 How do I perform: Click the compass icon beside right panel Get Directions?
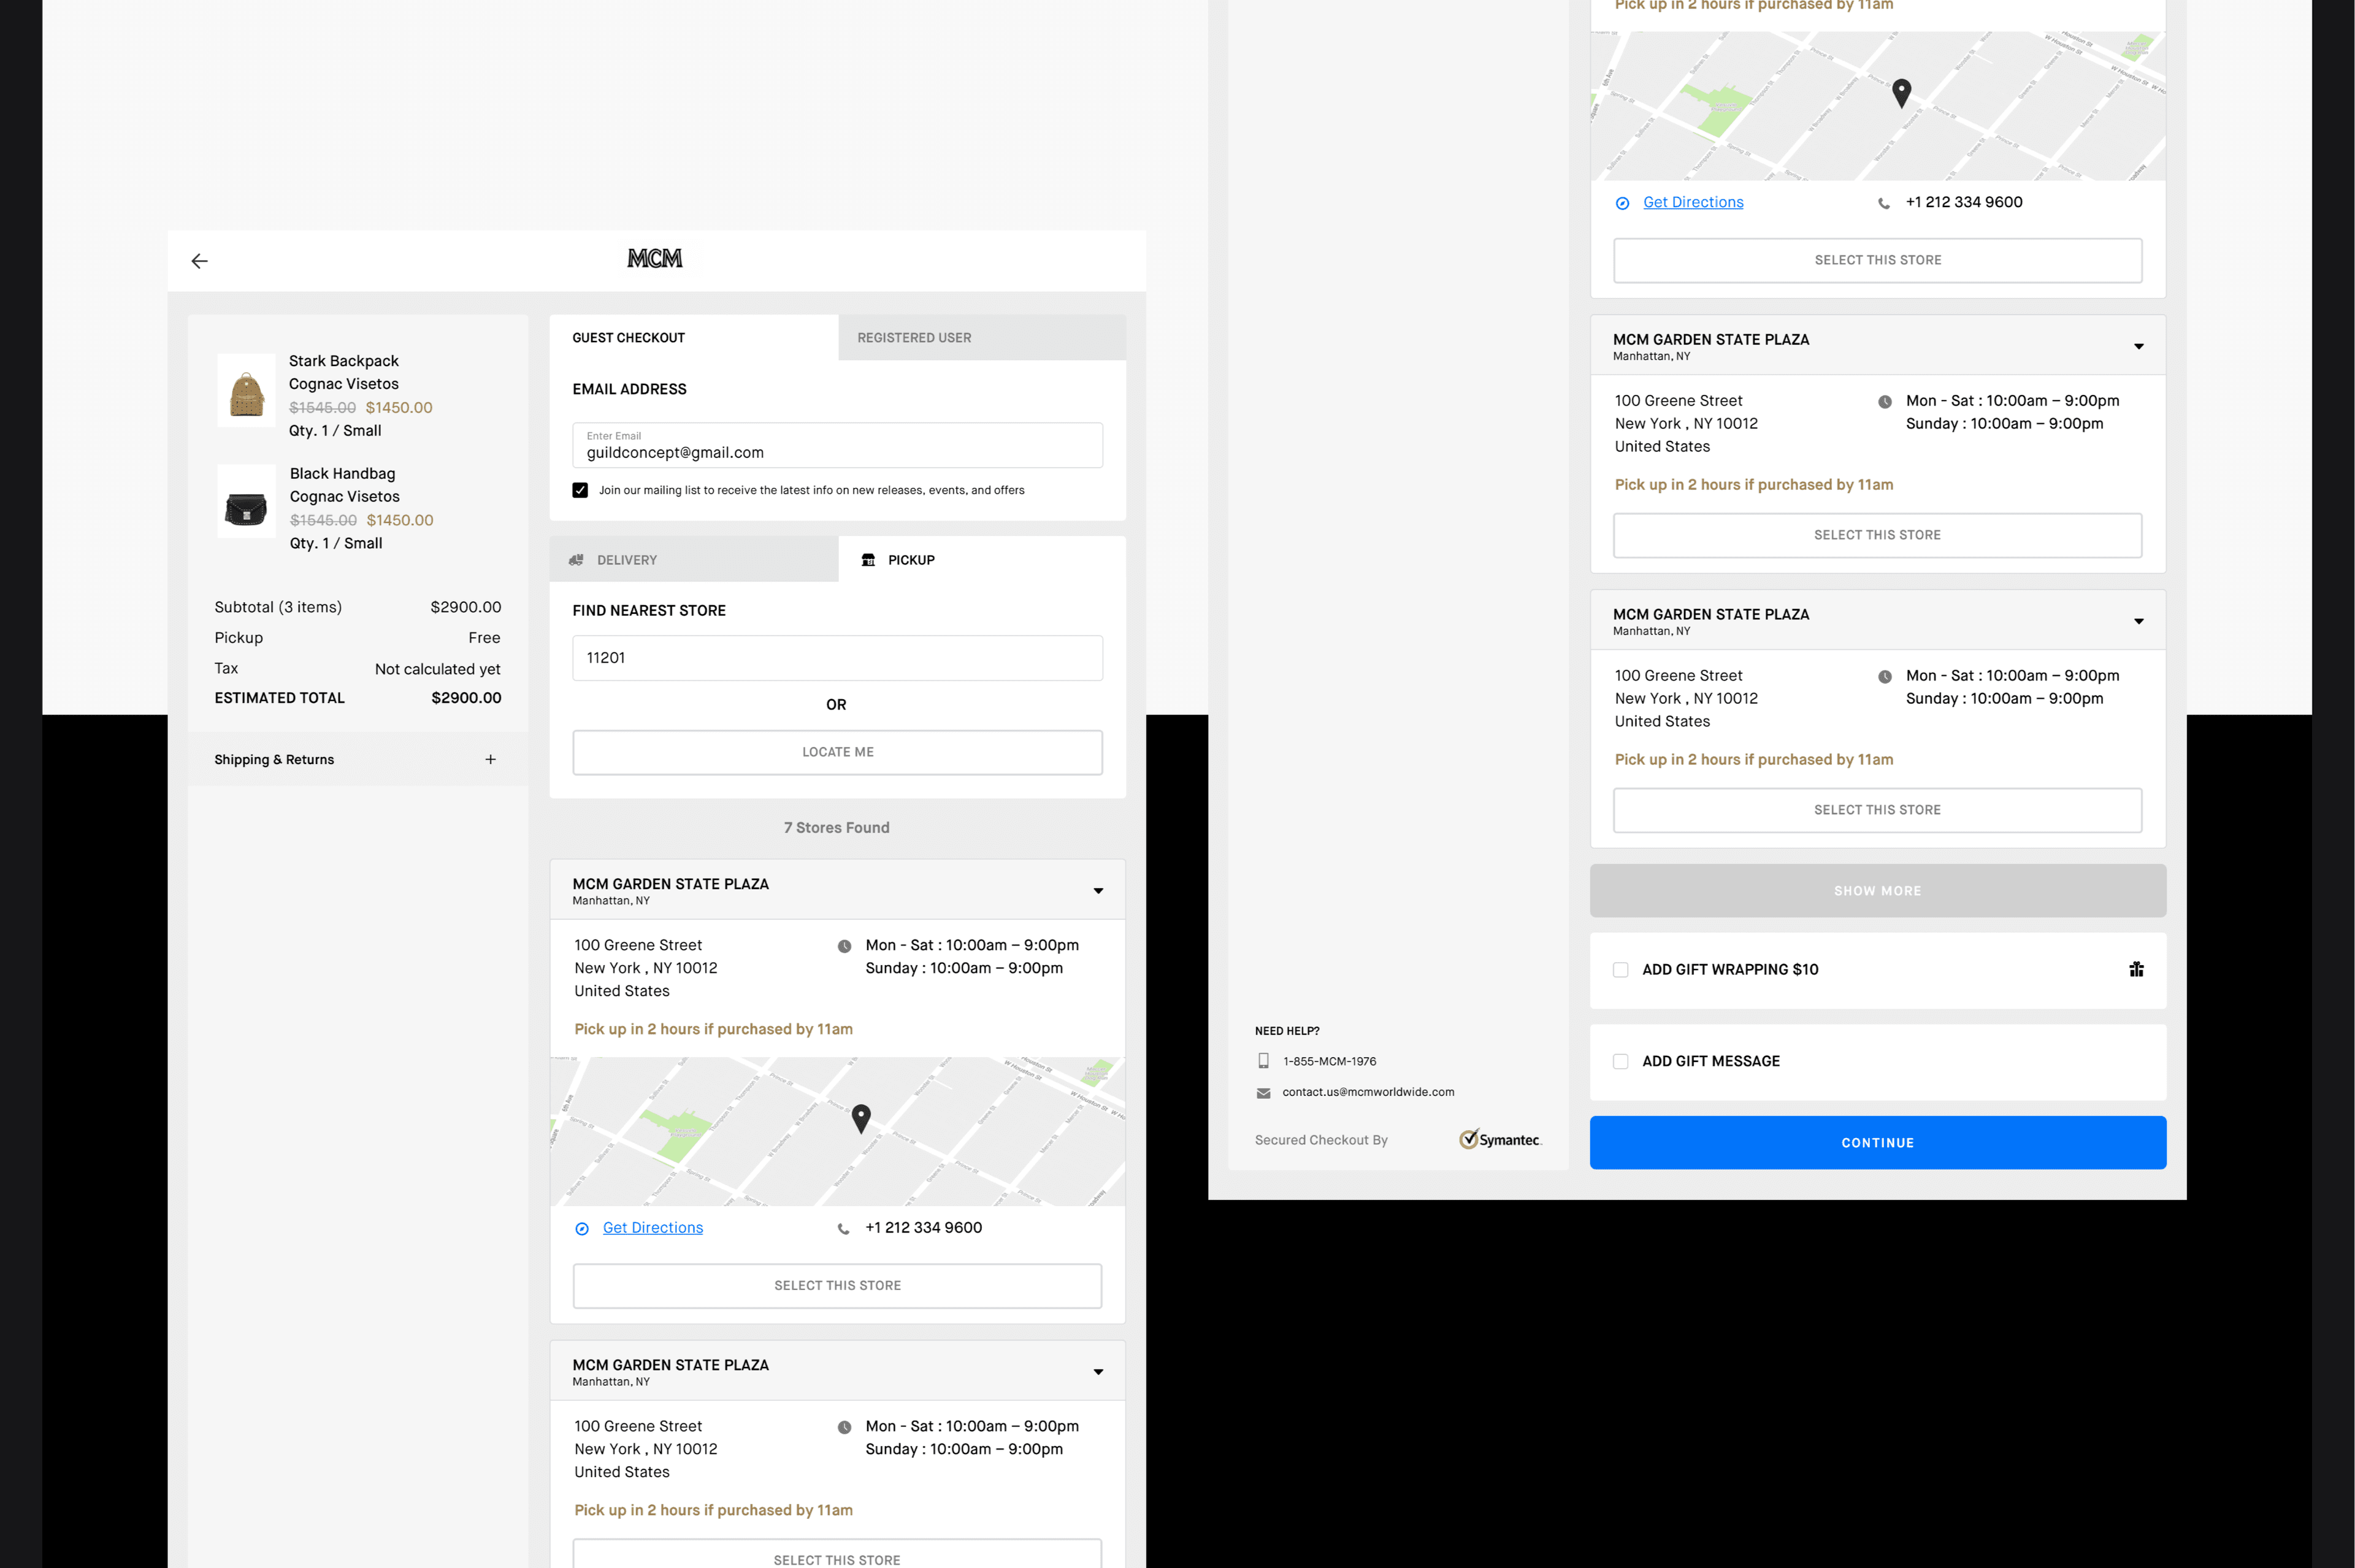coord(1622,203)
